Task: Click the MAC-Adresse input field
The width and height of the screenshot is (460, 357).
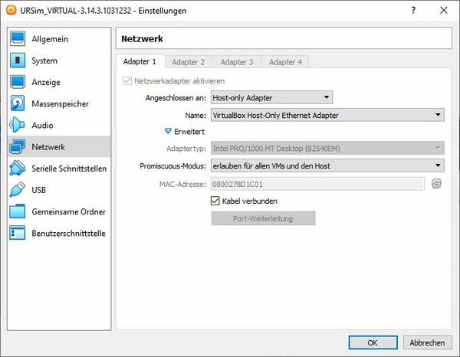Action: [317, 183]
